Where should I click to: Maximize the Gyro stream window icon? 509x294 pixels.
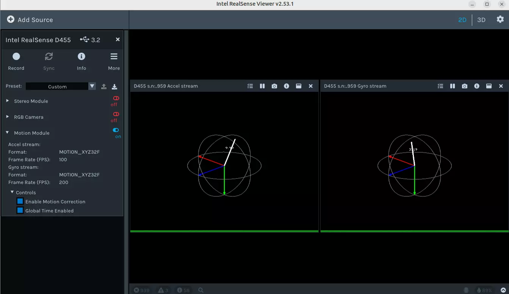489,86
